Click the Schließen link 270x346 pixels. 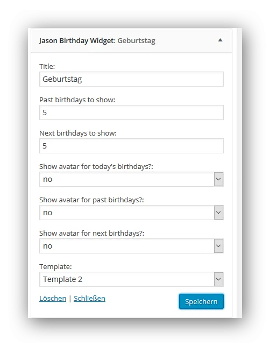[89, 298]
